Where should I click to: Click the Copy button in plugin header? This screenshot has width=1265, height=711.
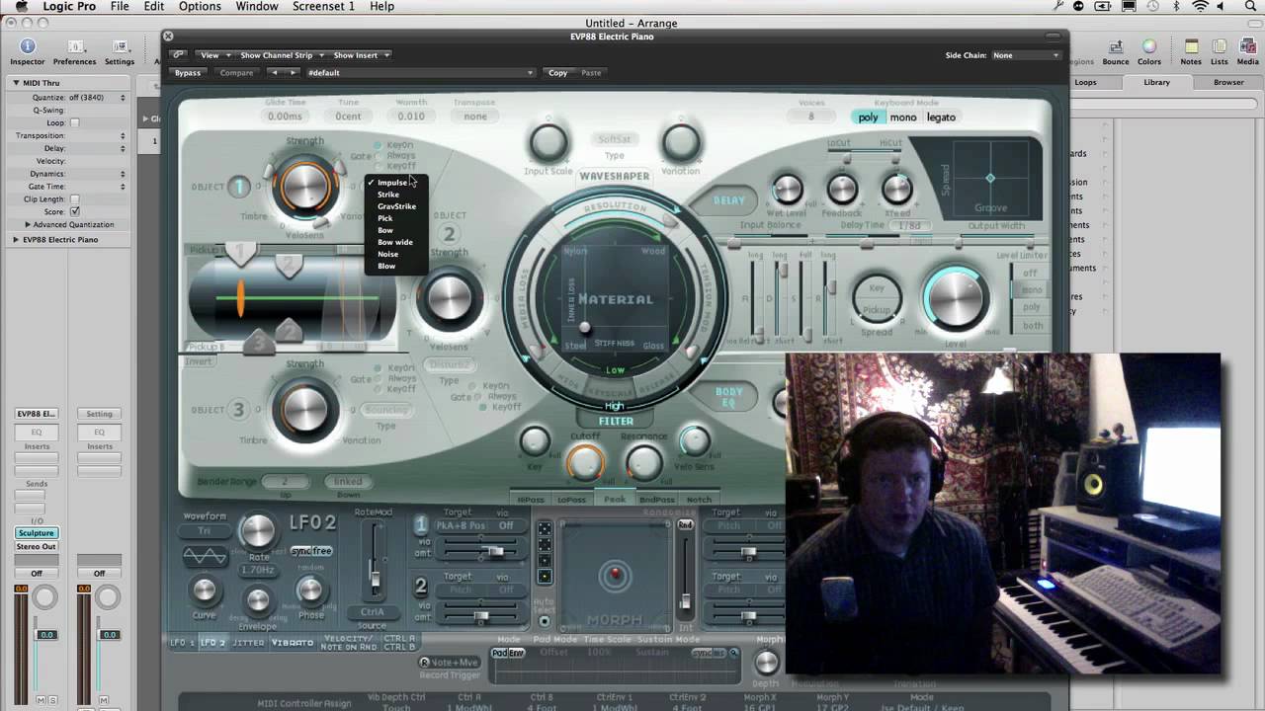(x=558, y=72)
